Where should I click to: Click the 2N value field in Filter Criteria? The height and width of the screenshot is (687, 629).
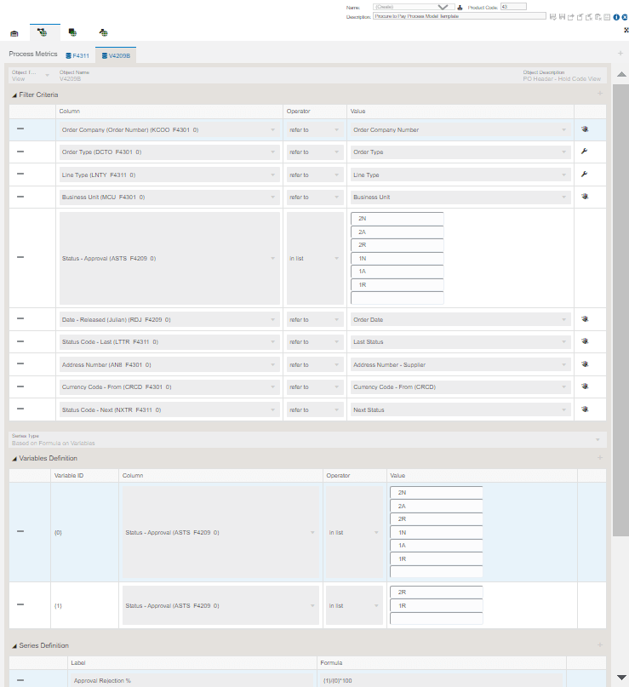pos(397,218)
